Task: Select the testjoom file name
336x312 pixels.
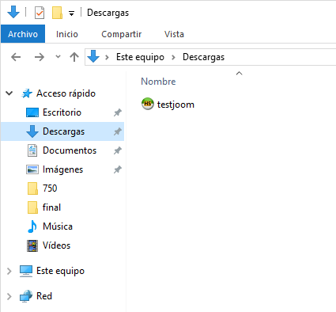Action: (176, 105)
